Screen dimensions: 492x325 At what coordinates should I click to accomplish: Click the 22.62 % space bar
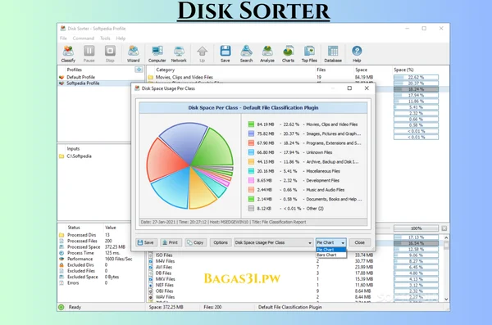(416, 77)
